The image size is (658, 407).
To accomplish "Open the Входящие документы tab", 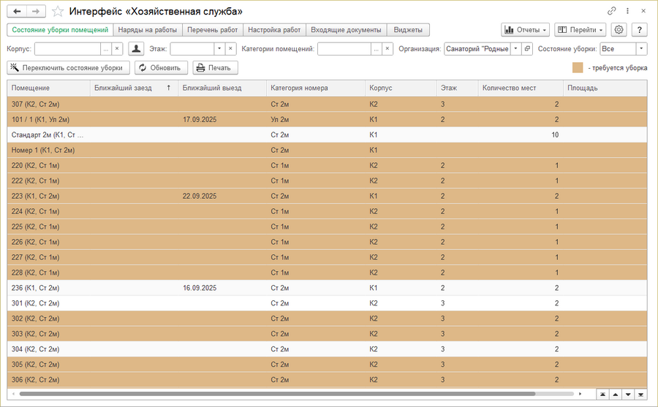I will pos(346,30).
